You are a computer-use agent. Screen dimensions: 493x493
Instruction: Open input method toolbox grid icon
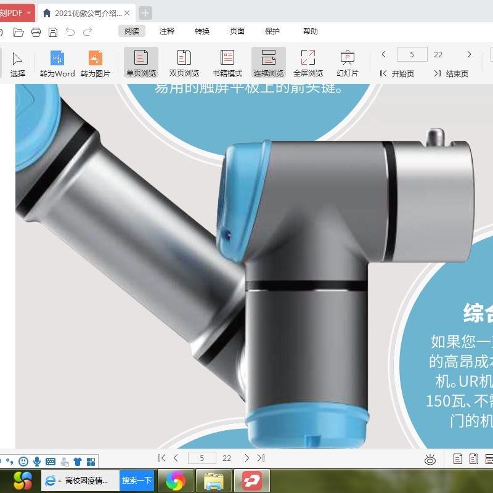pos(91,462)
